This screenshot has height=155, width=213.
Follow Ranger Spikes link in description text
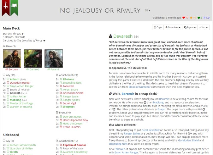click(132, 134)
